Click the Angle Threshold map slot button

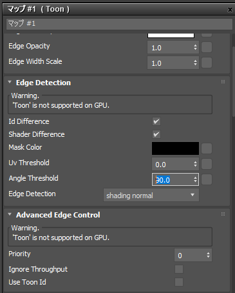[x=207, y=179]
